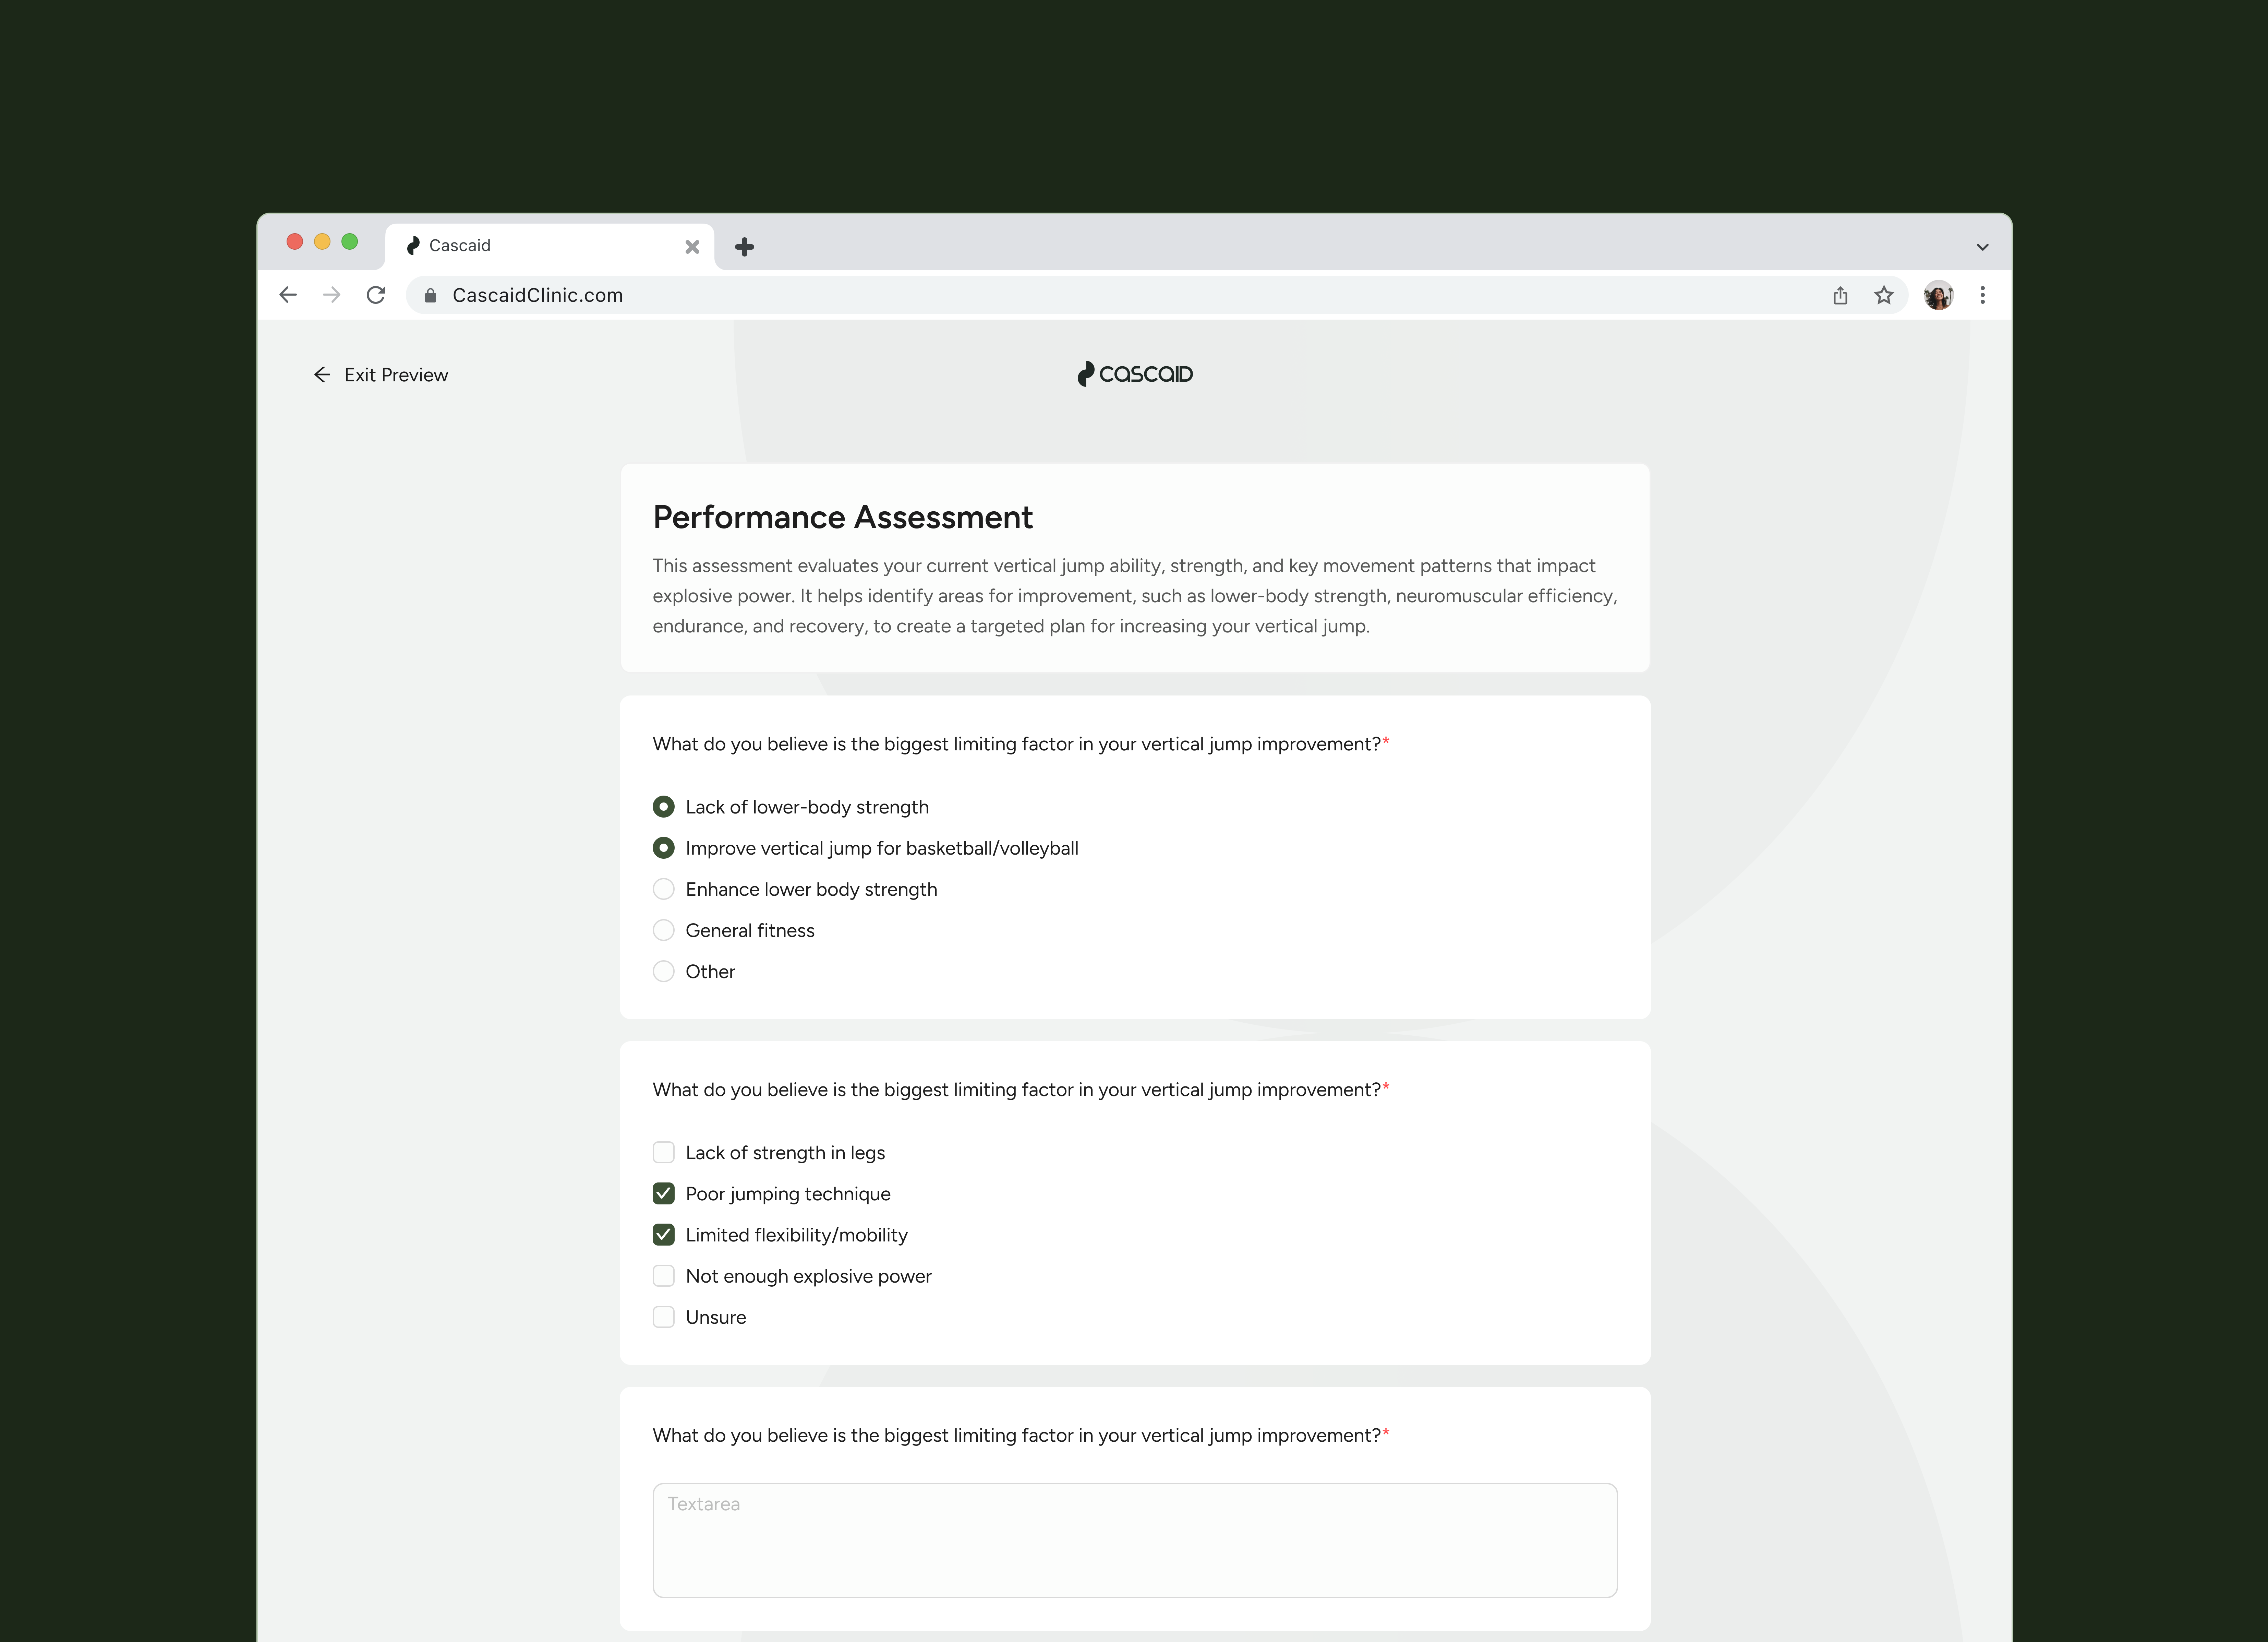2268x1642 pixels.
Task: Click the share icon in address bar
Action: 1840,295
